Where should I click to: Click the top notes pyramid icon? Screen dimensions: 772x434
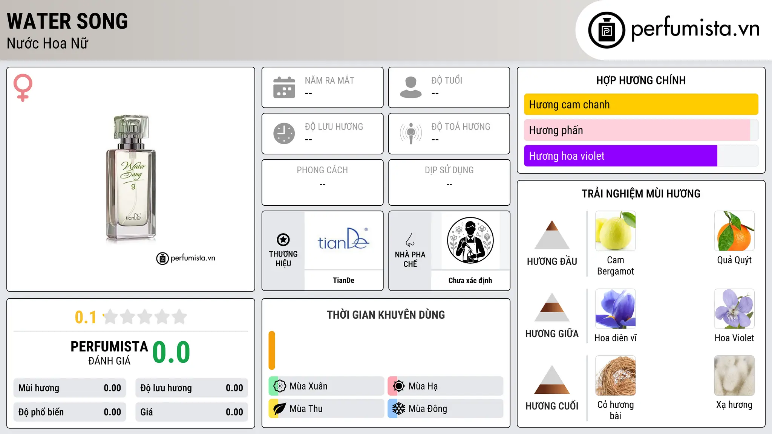[x=552, y=234]
